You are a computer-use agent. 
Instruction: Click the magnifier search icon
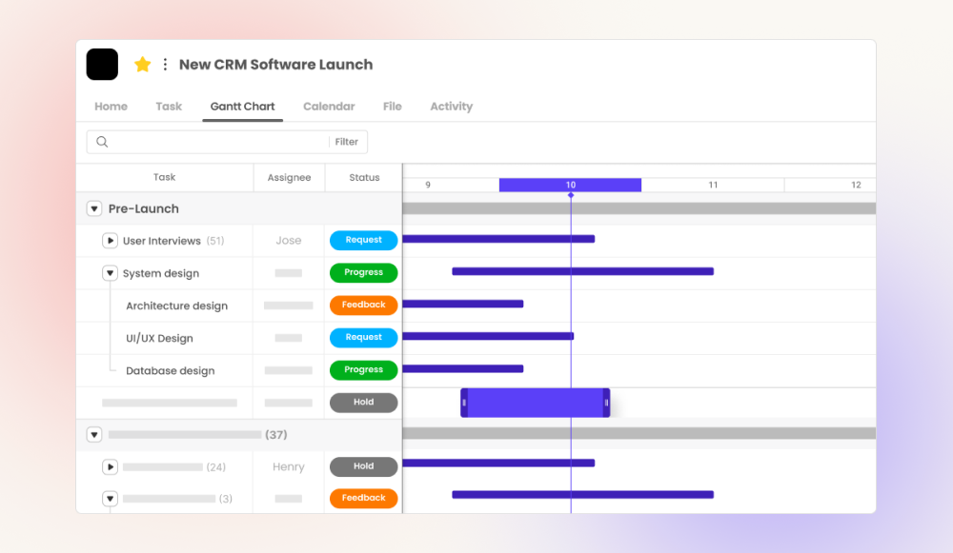pos(102,142)
